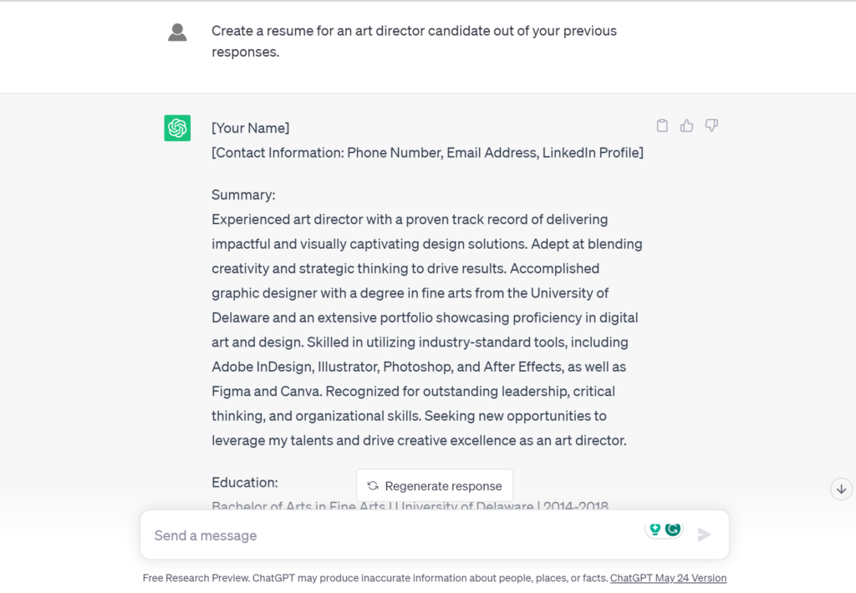Click the Bachelor of Arts in Fine Arts line
The height and width of the screenshot is (593, 856).
coord(410,506)
